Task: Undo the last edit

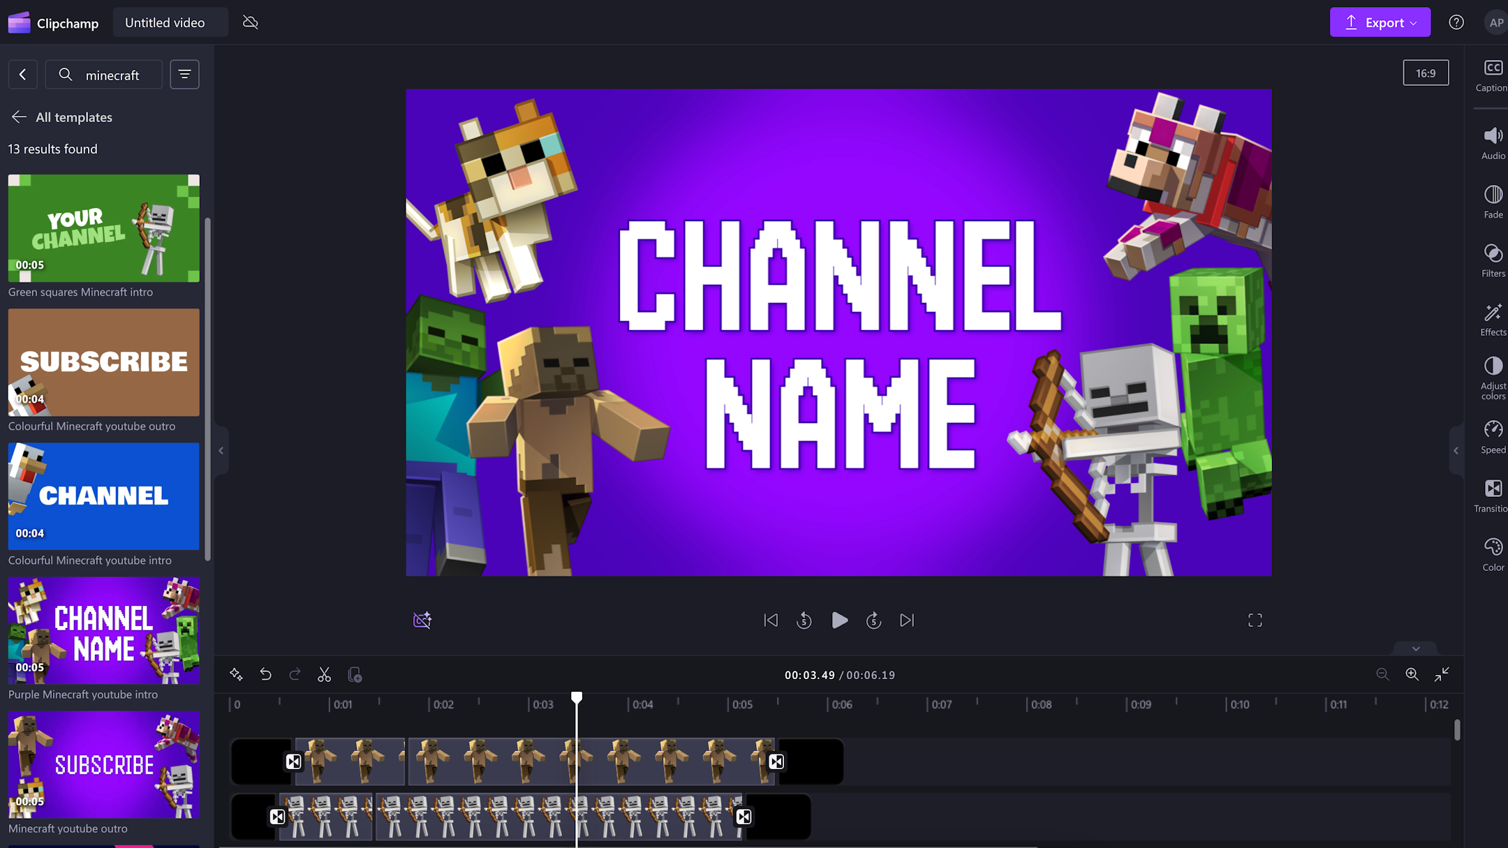Action: click(x=265, y=674)
